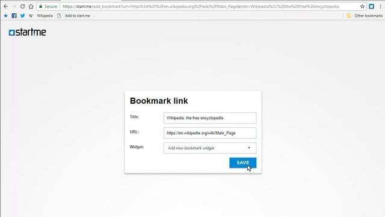Edit the Title field text
Viewport: 385px width, 217px height.
[x=210, y=118]
